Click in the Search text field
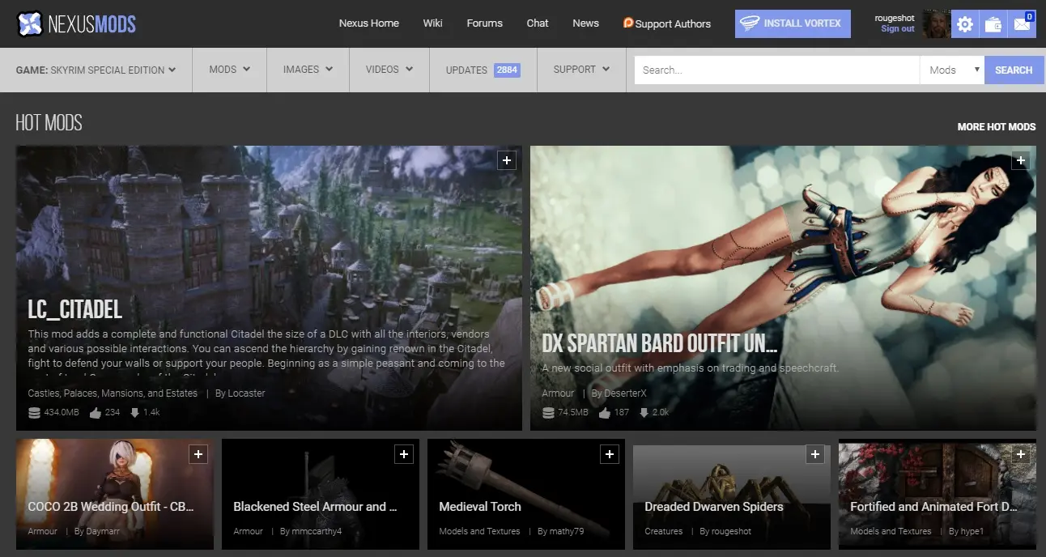Image resolution: width=1046 pixels, height=557 pixels. tap(777, 70)
